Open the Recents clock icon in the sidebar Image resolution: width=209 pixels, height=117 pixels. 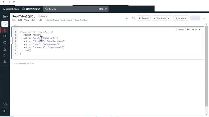pos(5,43)
